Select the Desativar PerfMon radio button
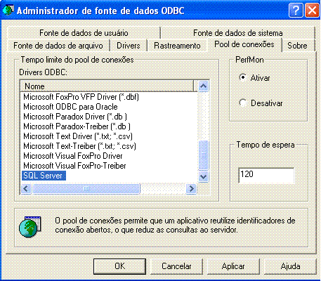 pyautogui.click(x=243, y=103)
